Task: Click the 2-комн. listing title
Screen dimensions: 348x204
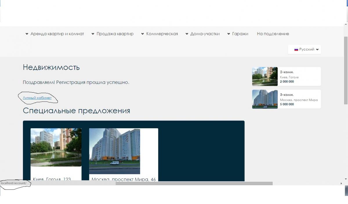Action: [x=287, y=72]
